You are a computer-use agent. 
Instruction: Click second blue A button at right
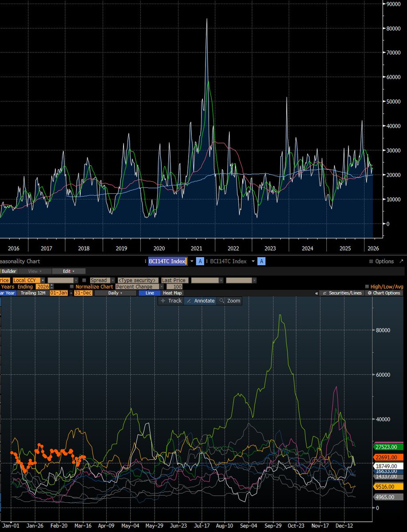coord(261,262)
